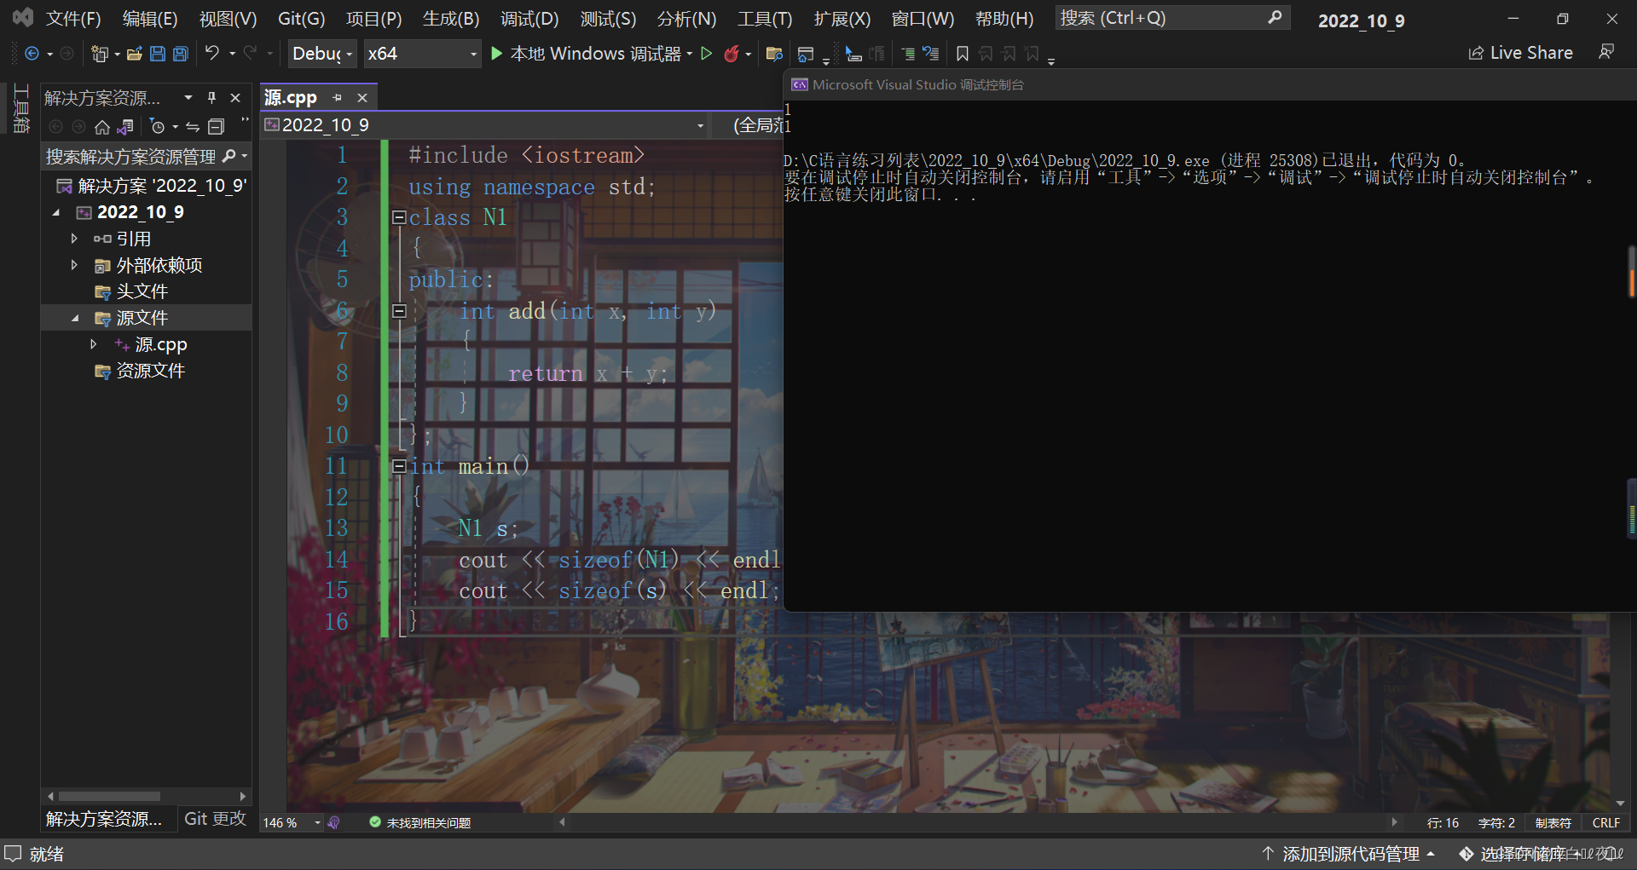Click the window layout icon in toolbar
Viewport: 1637px width, 870px height.
pos(805,55)
